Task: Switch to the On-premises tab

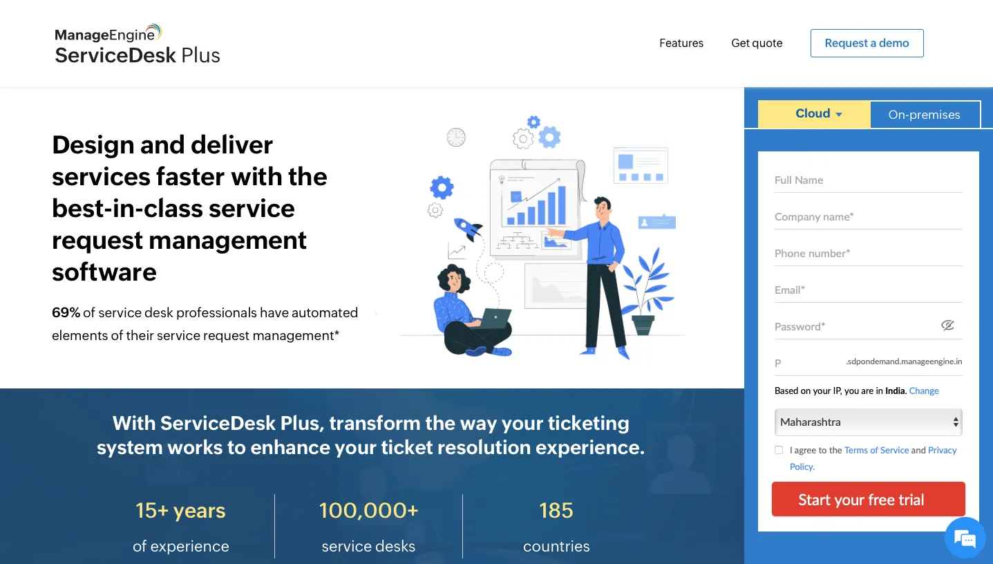Action: click(925, 115)
